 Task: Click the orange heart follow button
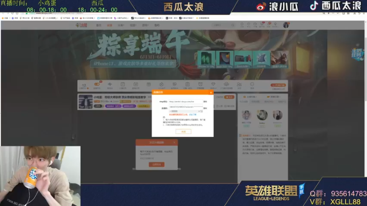[229, 97]
